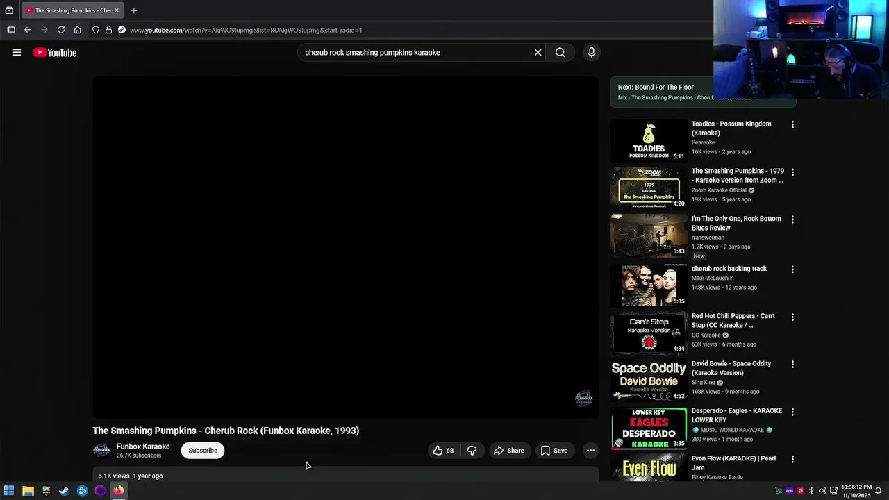Image resolution: width=889 pixels, height=500 pixels.
Task: Play Desperado Eagles Lower Key thumbnail
Action: 649,428
